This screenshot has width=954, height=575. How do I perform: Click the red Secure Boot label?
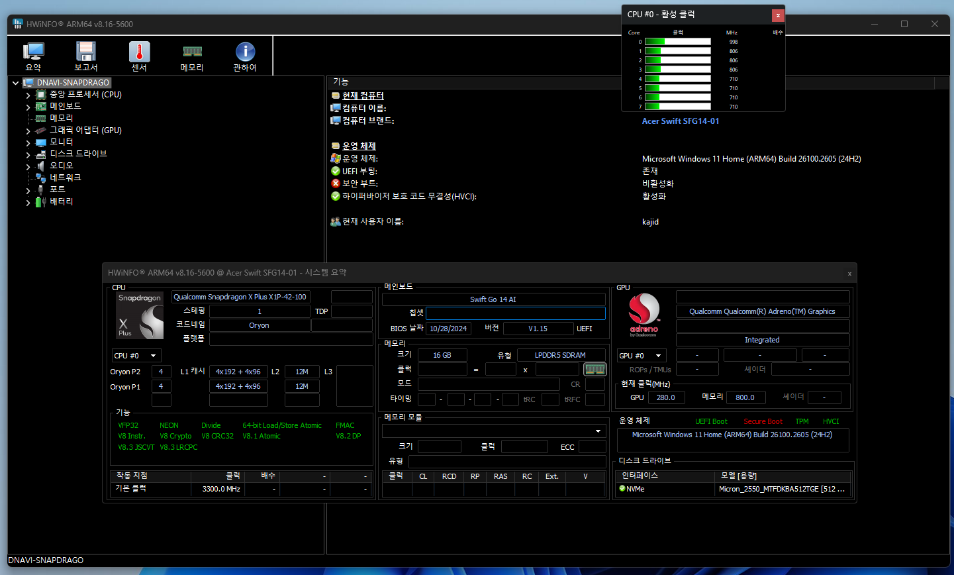(x=763, y=421)
